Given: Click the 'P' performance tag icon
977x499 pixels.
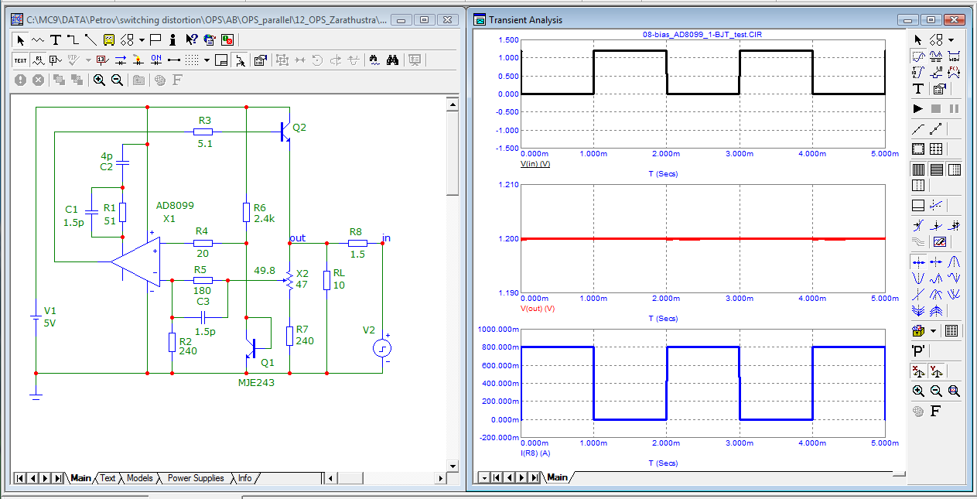Looking at the screenshot, I should [x=918, y=350].
